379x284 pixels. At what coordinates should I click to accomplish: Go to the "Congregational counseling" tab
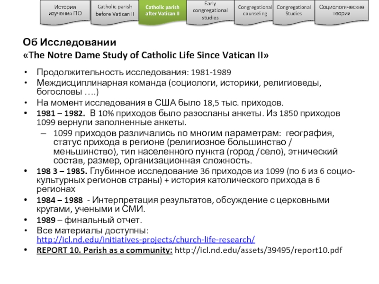tap(255, 10)
